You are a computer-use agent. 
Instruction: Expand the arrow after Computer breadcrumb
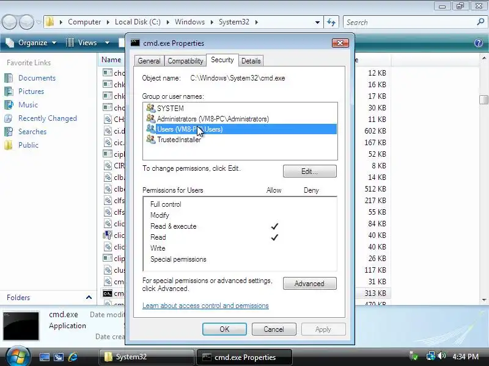click(x=108, y=22)
